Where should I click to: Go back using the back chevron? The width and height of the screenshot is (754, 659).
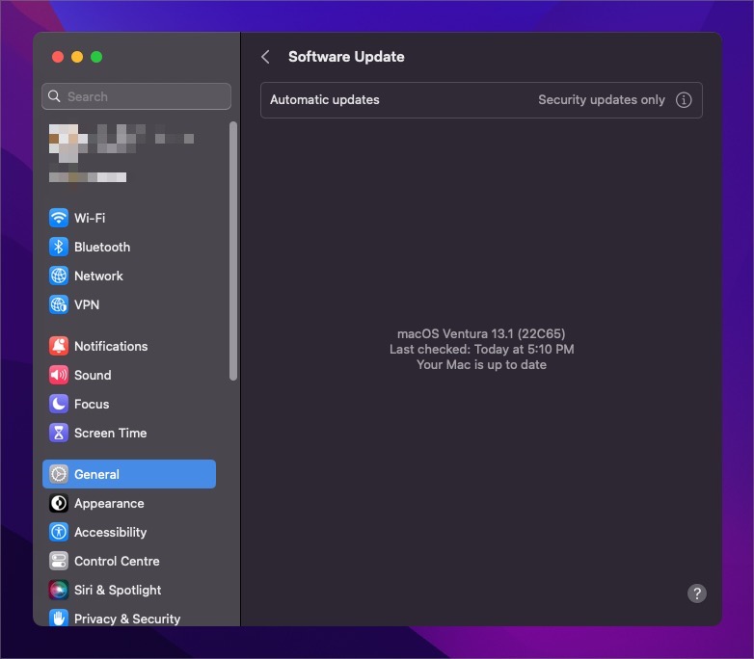tap(265, 57)
